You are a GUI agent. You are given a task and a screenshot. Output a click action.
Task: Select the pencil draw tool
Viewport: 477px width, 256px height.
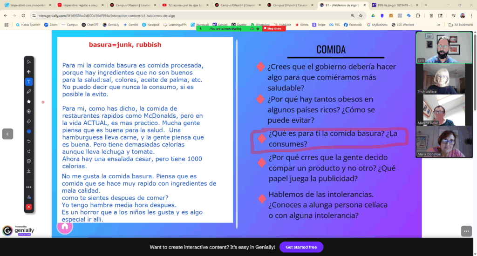coord(29,92)
